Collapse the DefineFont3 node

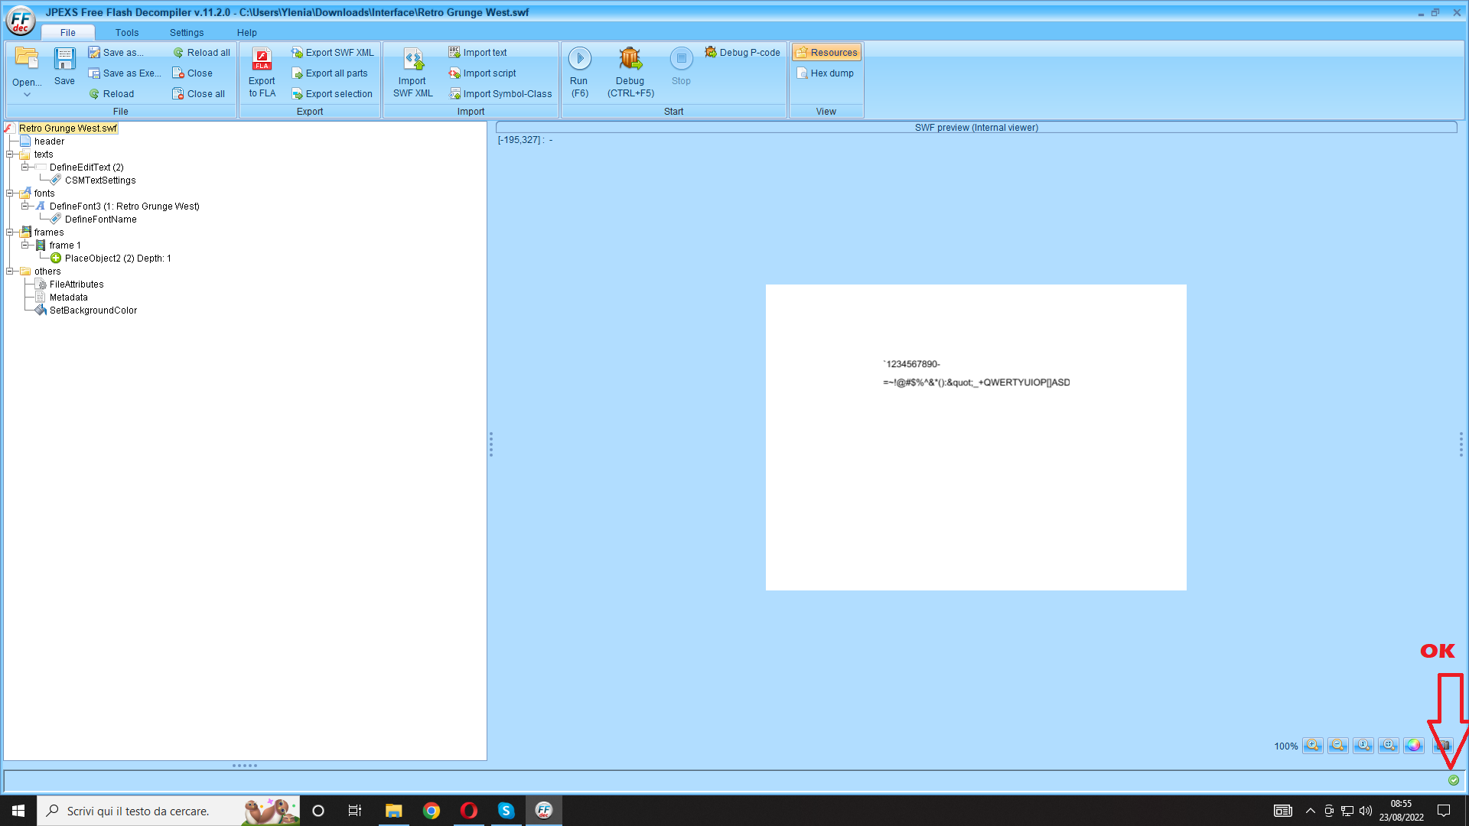click(25, 206)
